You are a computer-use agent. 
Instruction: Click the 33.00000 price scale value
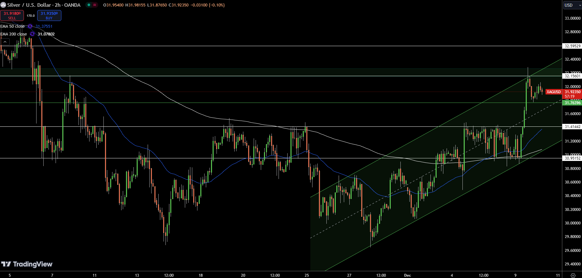(572, 18)
